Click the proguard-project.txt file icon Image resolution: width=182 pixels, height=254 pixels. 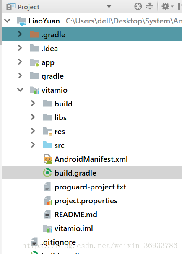click(47, 187)
